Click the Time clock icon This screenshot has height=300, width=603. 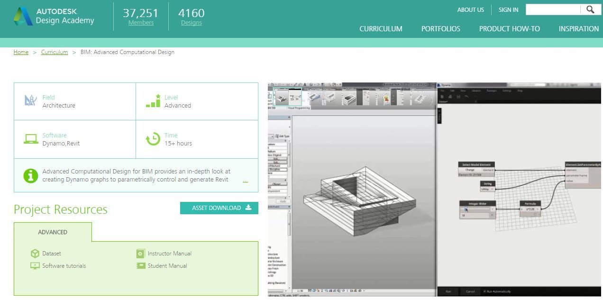pyautogui.click(x=153, y=139)
